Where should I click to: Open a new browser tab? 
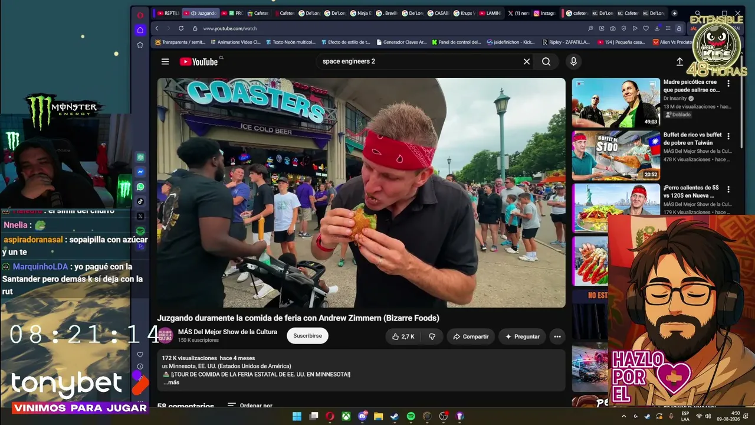coord(675,13)
